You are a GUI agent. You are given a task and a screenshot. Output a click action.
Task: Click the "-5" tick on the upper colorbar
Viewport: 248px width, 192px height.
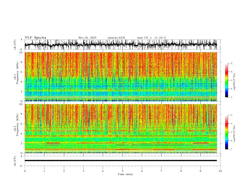231,80
